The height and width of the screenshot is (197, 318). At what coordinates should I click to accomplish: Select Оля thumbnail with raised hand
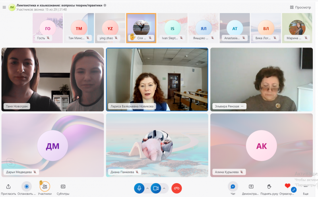[141, 28]
